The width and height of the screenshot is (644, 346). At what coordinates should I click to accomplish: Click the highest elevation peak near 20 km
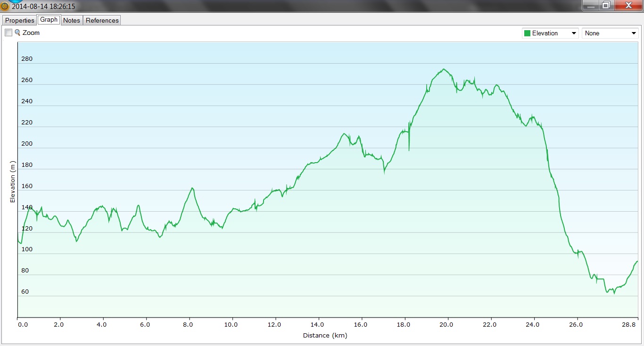point(444,69)
